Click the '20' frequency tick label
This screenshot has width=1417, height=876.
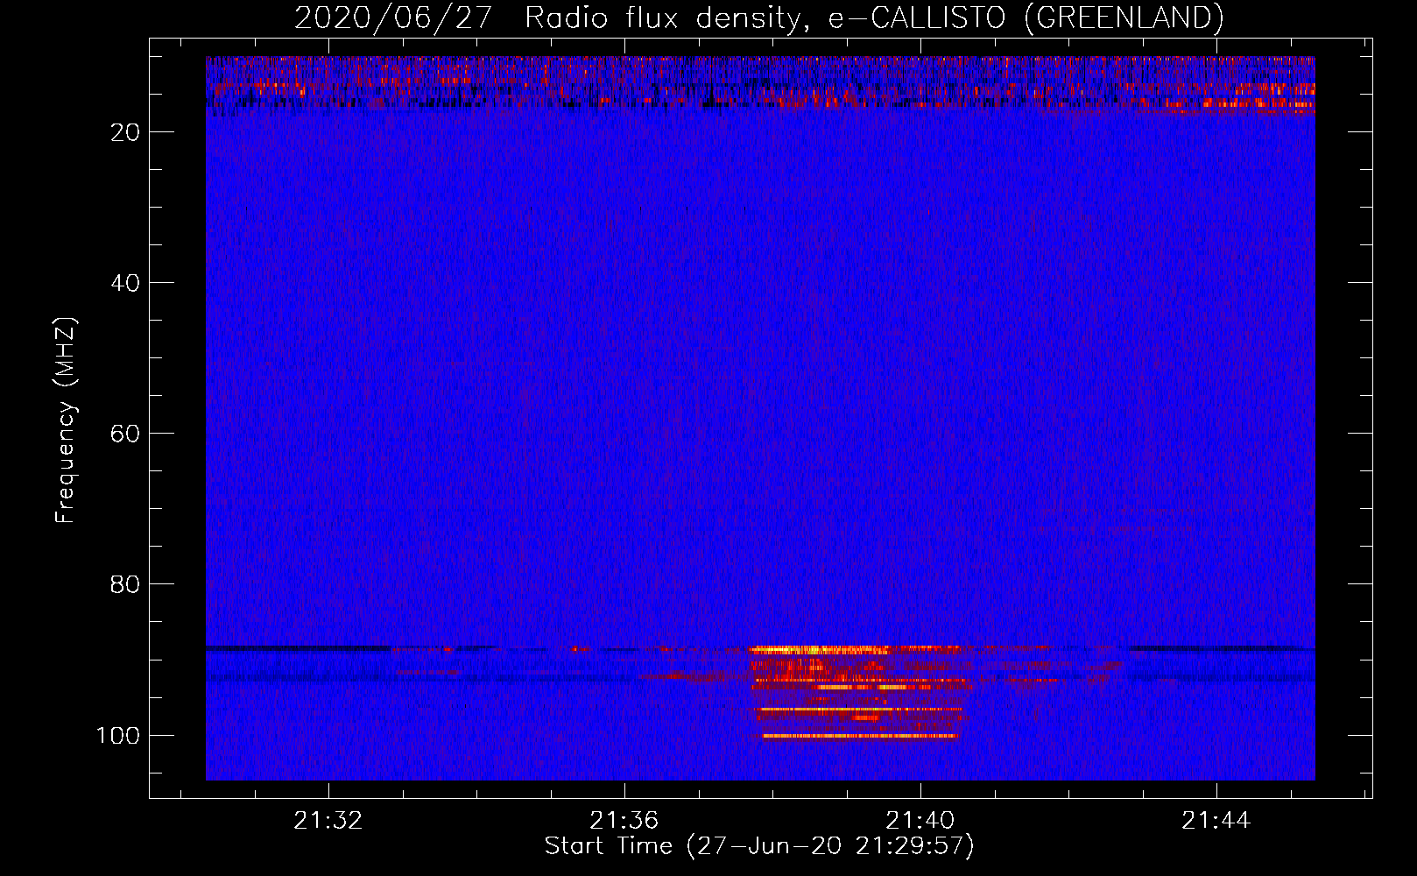point(125,132)
